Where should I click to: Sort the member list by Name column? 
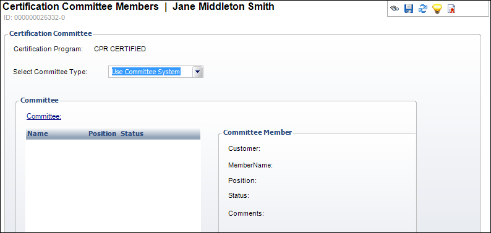click(38, 133)
